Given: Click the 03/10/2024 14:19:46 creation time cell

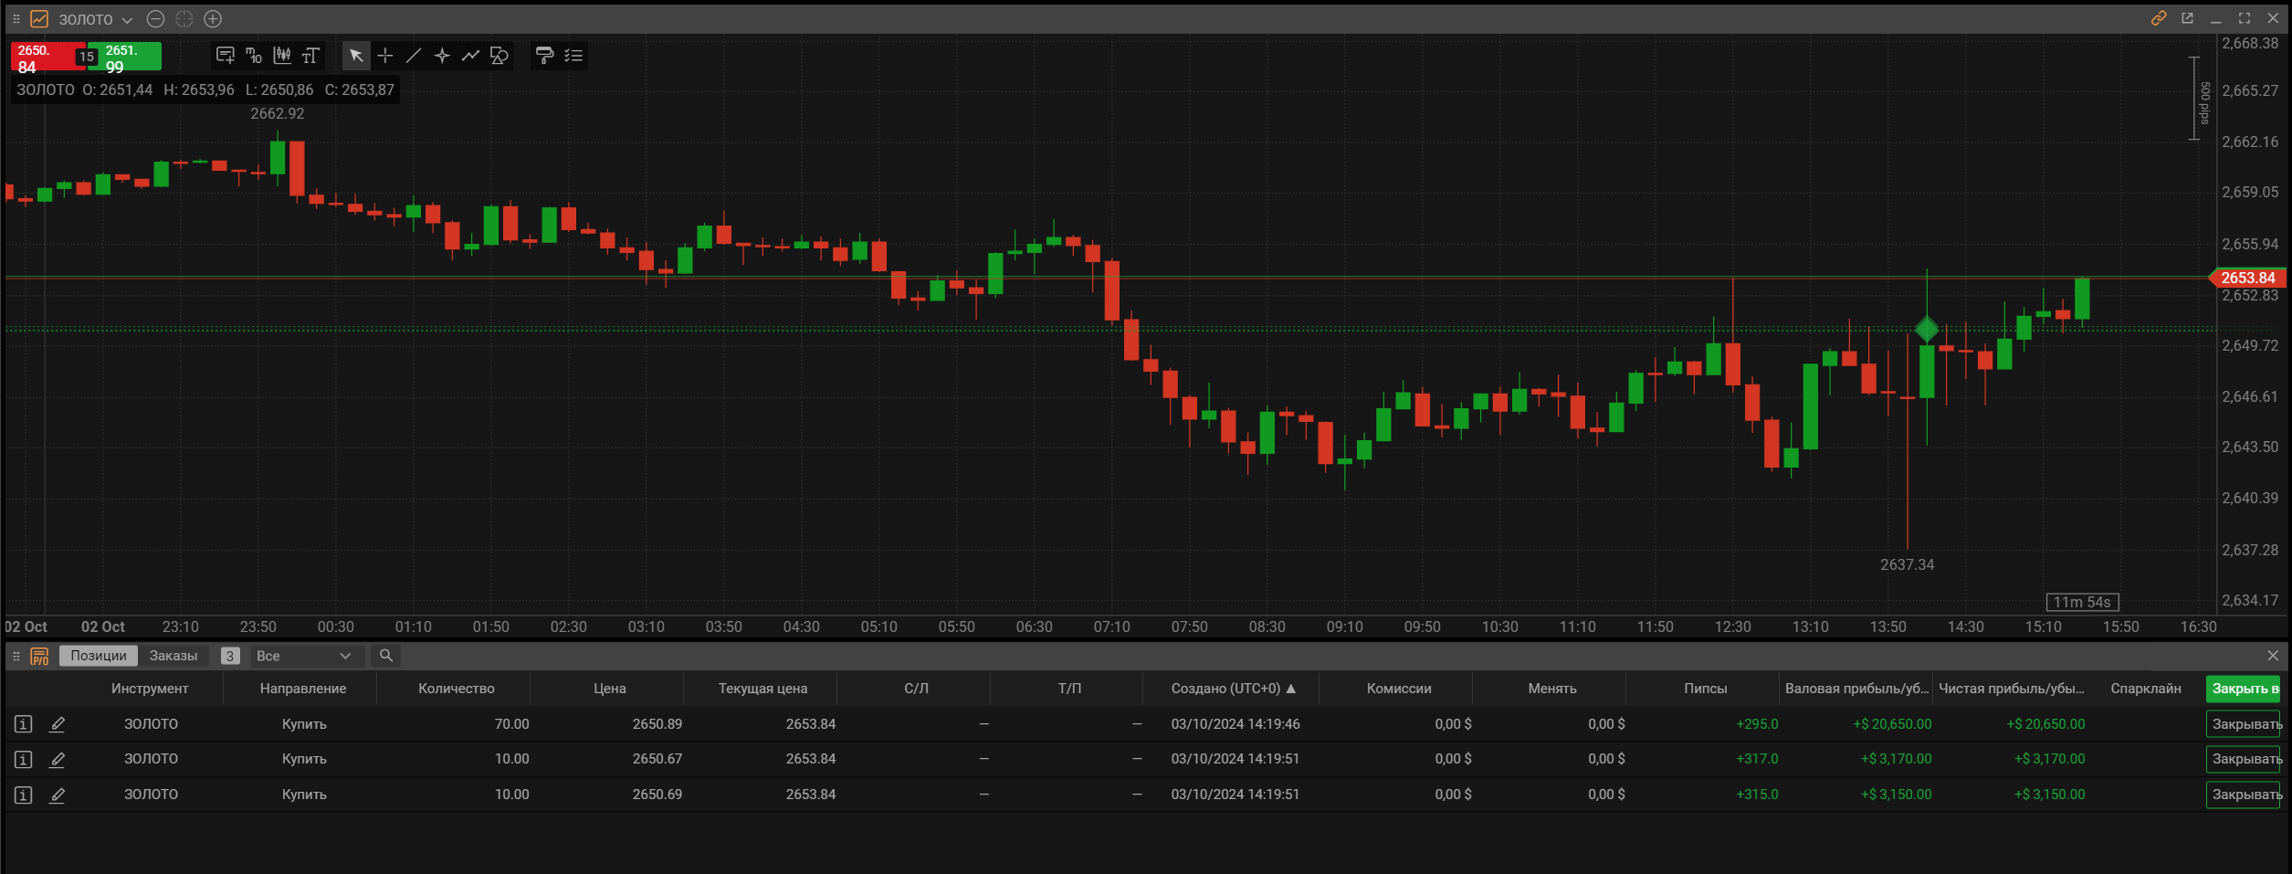Looking at the screenshot, I should tap(1235, 724).
